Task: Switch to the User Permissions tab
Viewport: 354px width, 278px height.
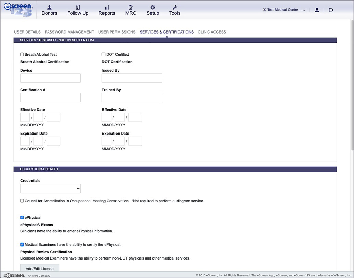Action: pos(117,32)
